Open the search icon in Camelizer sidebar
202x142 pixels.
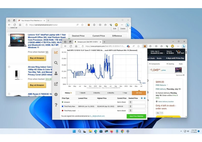tap(56, 63)
